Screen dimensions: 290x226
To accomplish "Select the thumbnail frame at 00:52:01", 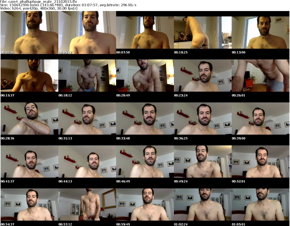I will [261, 162].
